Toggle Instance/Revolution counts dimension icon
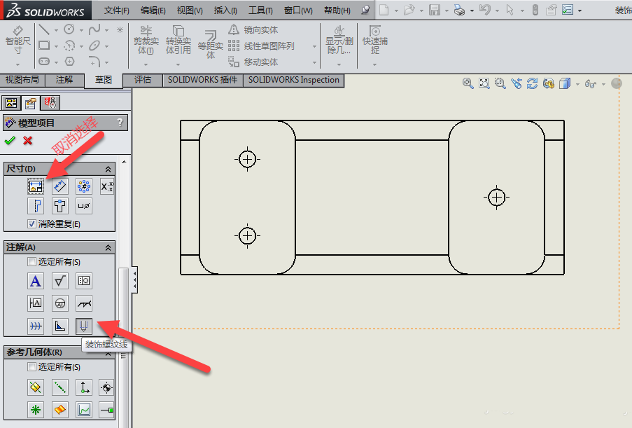This screenshot has height=428, width=632. click(84, 186)
